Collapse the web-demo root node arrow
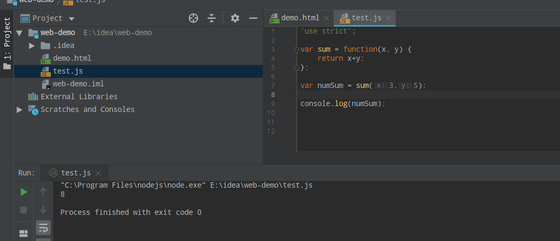The width and height of the screenshot is (560, 241). pyautogui.click(x=19, y=33)
